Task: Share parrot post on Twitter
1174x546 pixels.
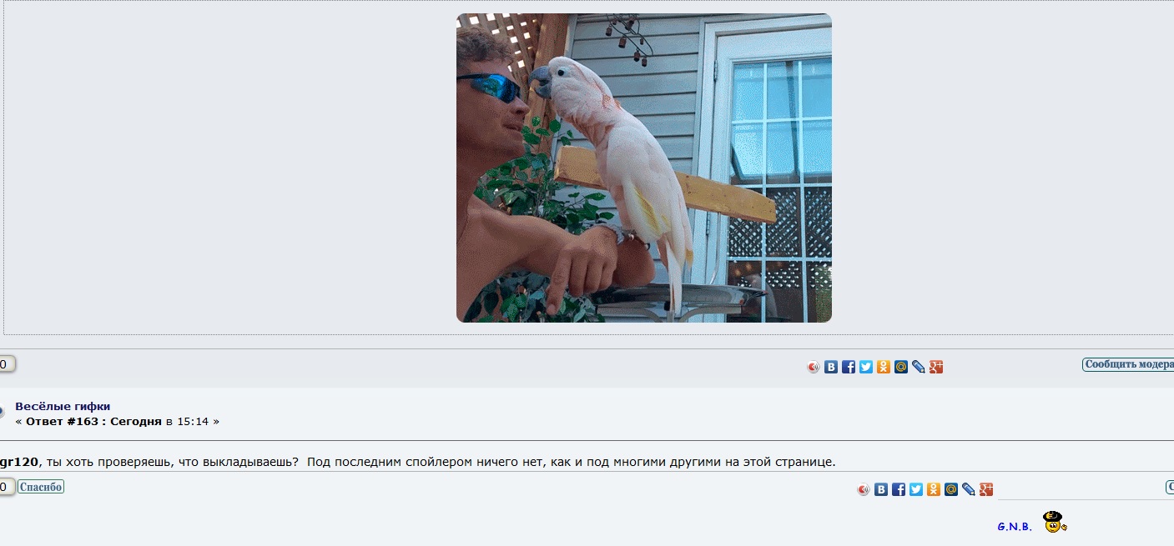Action: [x=866, y=367]
